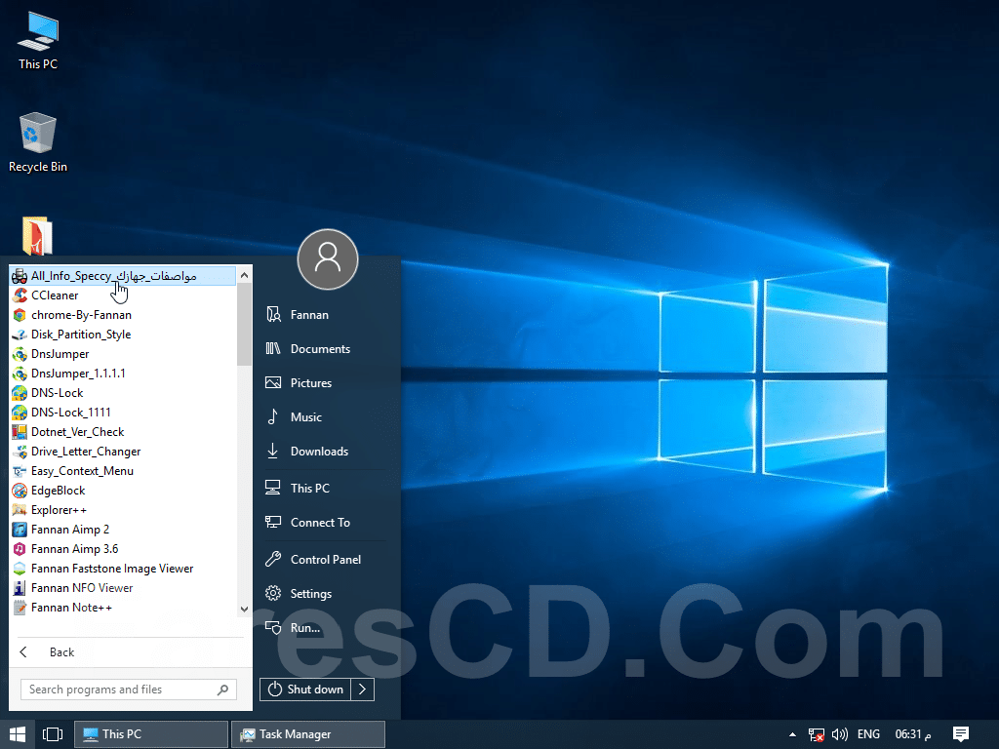
Task: Open Explorer++ icon
Action: [x=20, y=510]
